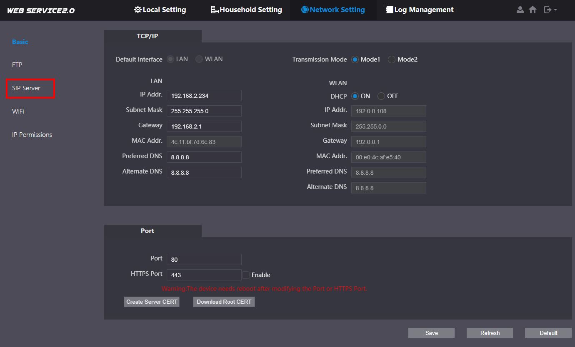Click the LAN Gateway input field
Image resolution: width=575 pixels, height=347 pixels.
coord(204,126)
